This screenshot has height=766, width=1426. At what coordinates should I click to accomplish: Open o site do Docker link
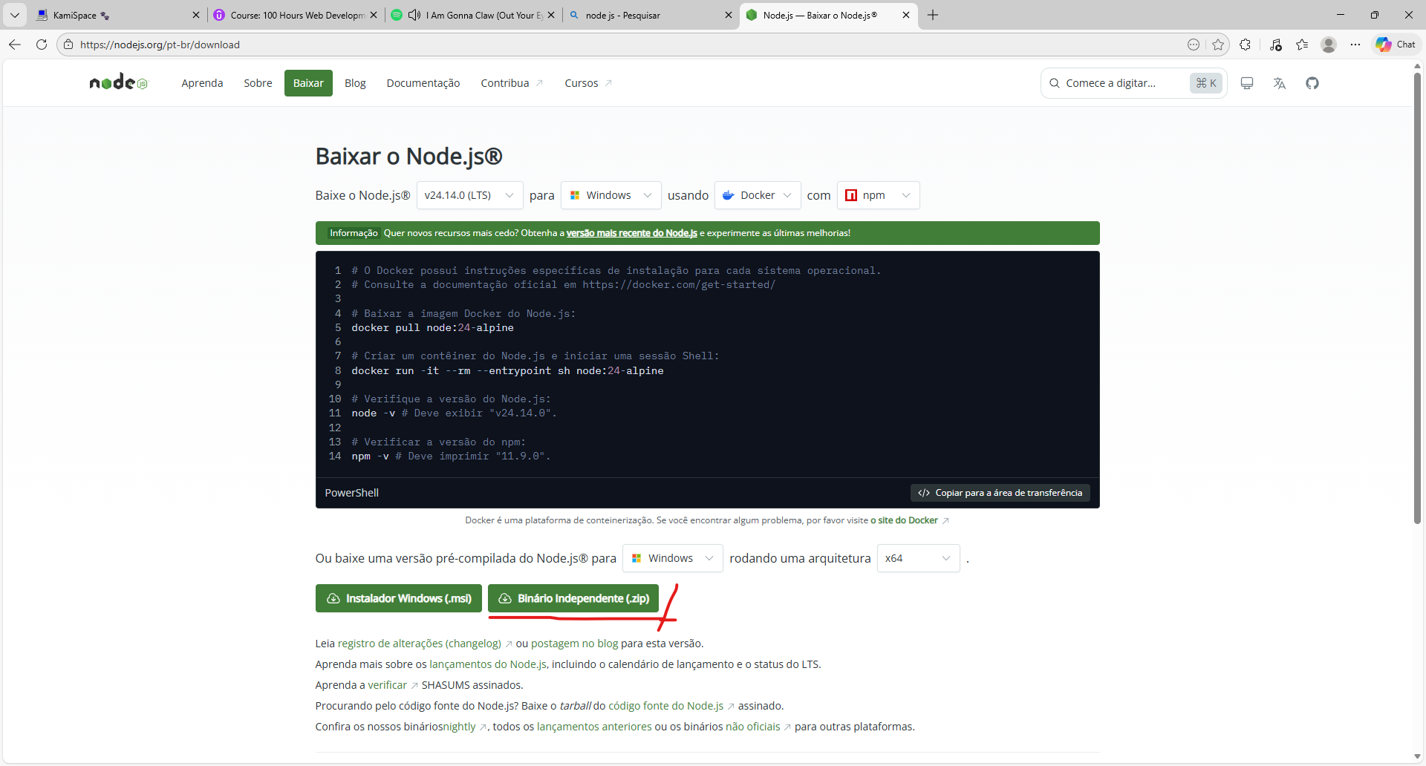[x=910, y=520]
